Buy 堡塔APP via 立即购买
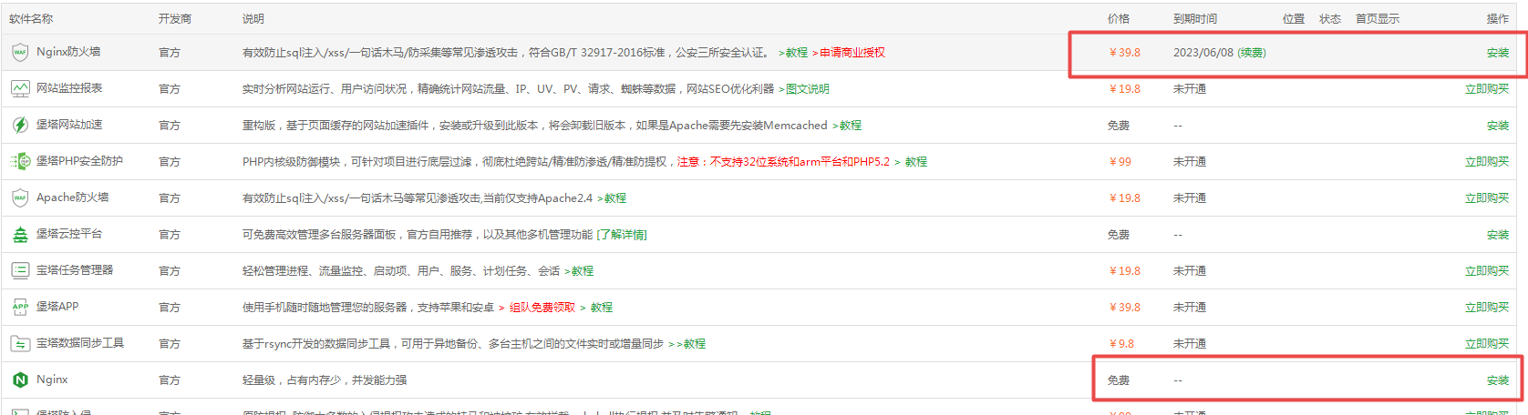Viewport: 1528px width, 415px height. [1487, 308]
